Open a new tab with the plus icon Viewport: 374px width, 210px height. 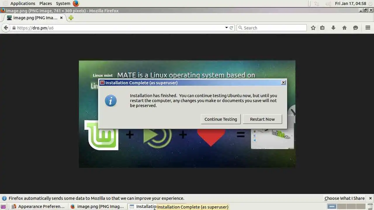(x=71, y=18)
